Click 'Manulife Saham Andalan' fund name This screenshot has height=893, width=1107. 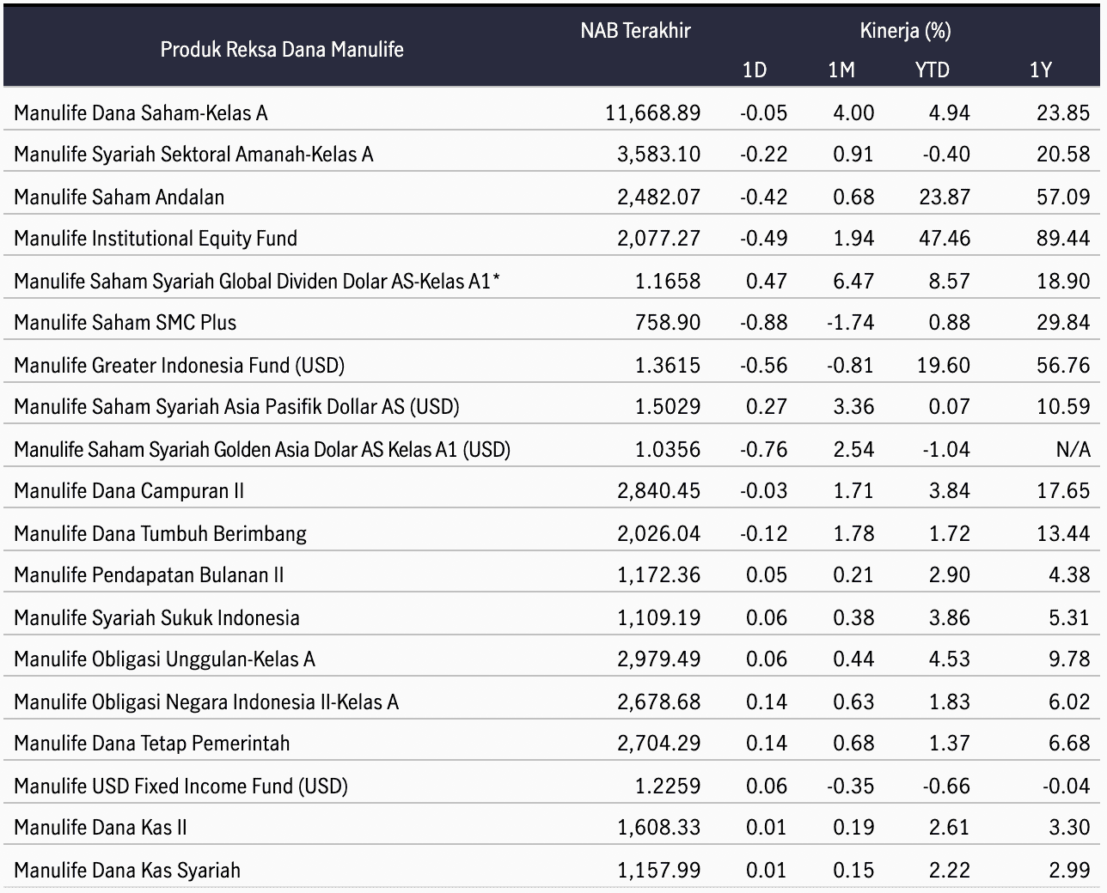(119, 197)
